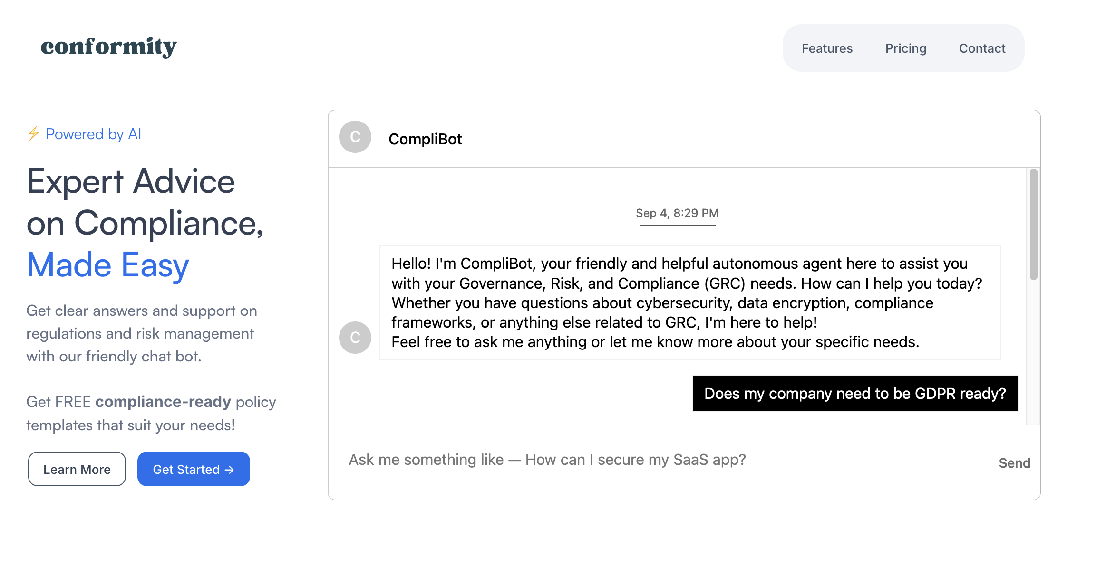Open the Features navigation item
Screen dimensions: 1106x585
click(827, 48)
